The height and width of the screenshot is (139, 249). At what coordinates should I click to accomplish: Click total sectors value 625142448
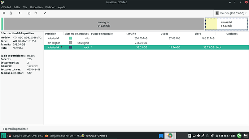34,70
